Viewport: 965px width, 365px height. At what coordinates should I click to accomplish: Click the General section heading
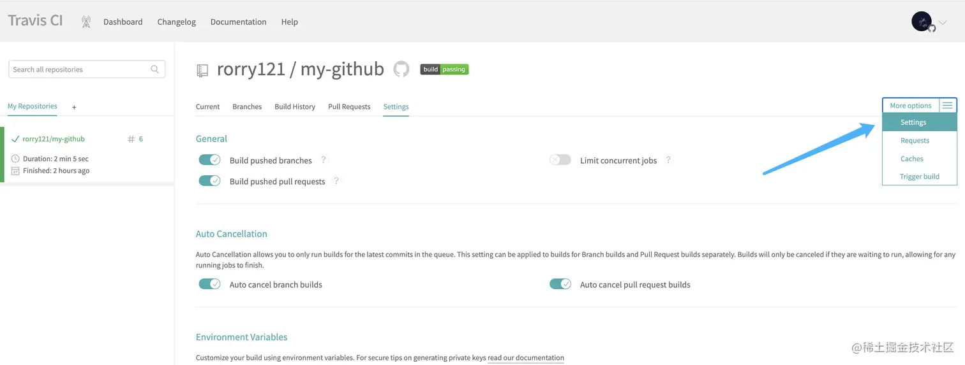pyautogui.click(x=211, y=138)
